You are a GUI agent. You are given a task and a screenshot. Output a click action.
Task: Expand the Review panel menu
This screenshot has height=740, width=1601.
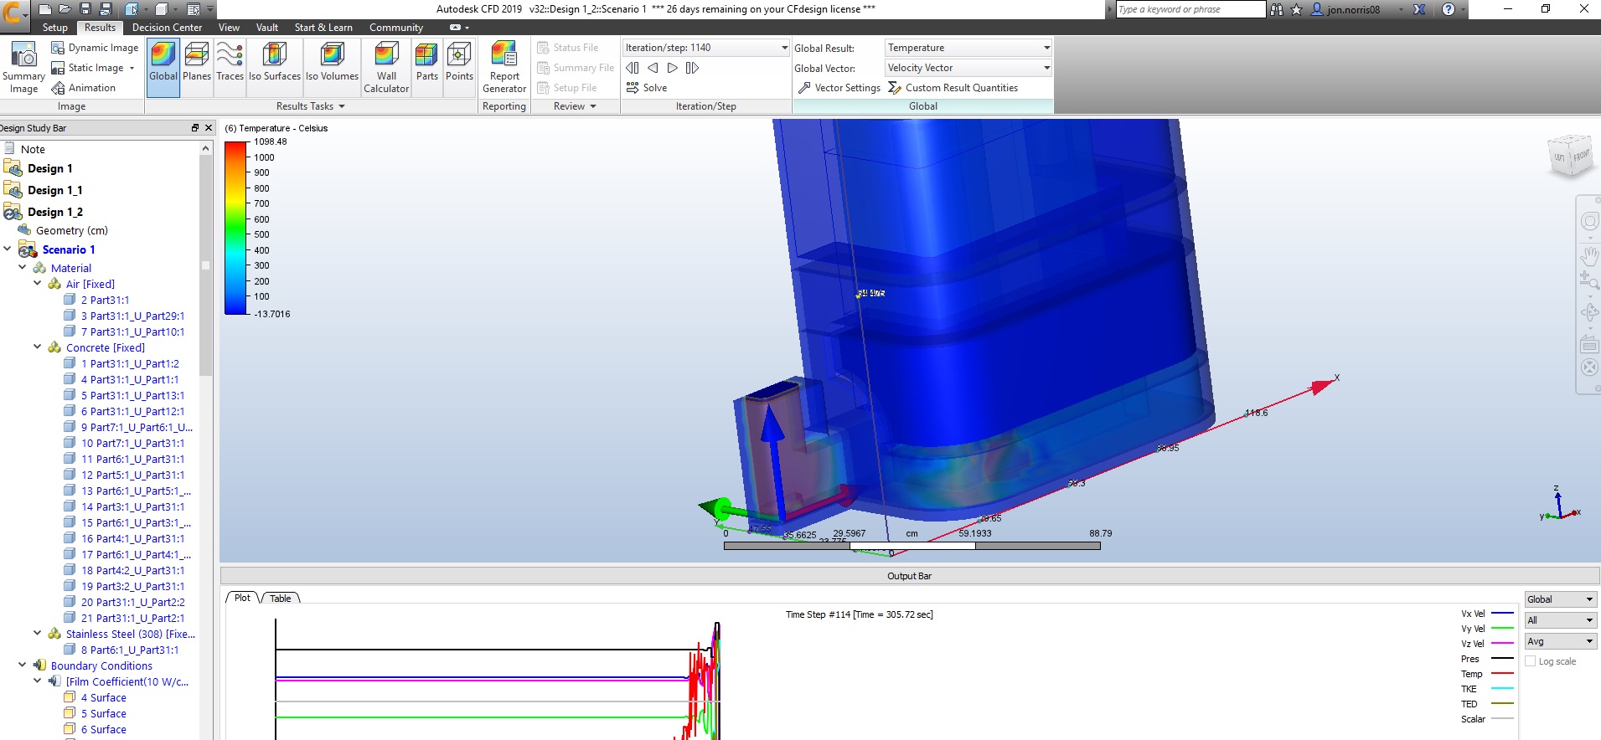tap(575, 106)
